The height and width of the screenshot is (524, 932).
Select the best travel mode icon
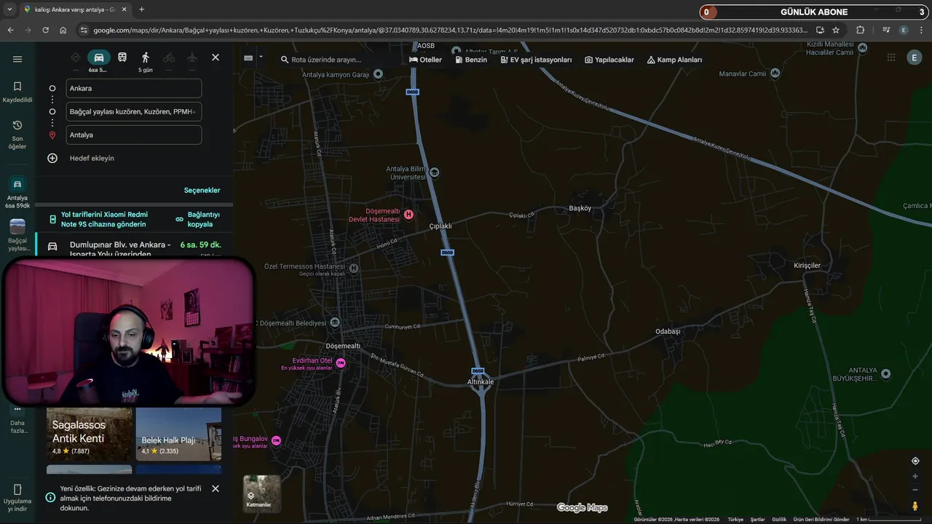click(x=76, y=57)
